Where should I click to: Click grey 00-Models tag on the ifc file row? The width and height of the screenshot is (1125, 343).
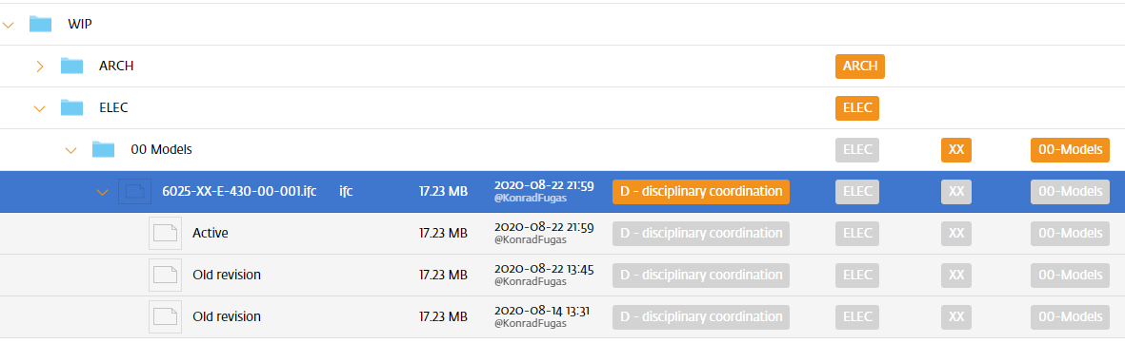[x=1070, y=191]
